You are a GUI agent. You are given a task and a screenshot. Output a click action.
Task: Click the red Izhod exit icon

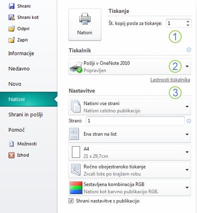pos(11,155)
